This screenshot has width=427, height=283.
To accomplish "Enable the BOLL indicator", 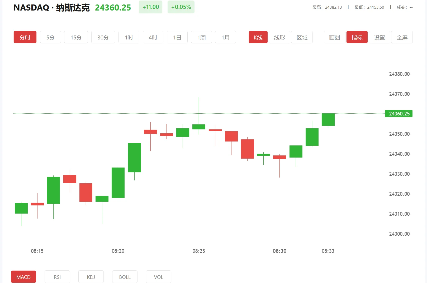I will click(125, 277).
